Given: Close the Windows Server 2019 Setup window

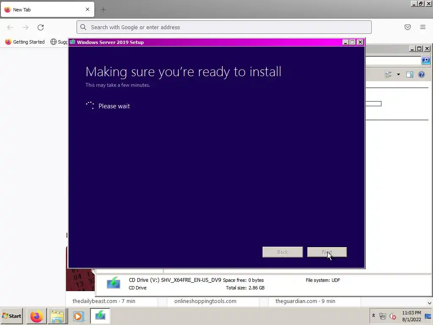Looking at the screenshot, I should point(360,42).
